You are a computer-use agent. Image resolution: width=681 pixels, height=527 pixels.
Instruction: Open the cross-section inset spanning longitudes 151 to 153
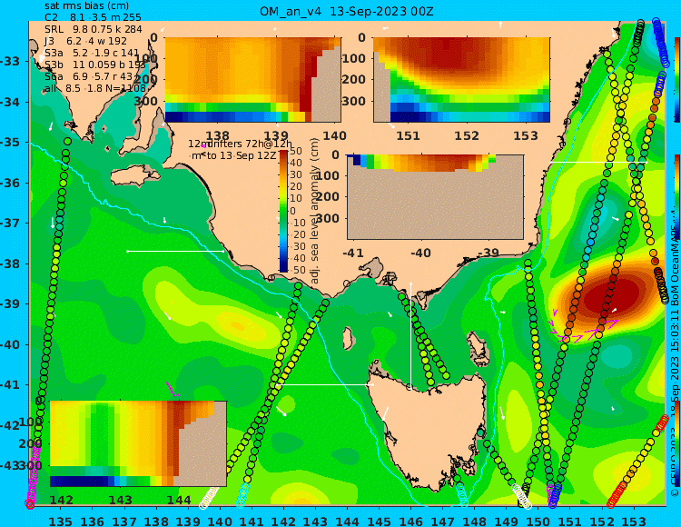[461, 80]
